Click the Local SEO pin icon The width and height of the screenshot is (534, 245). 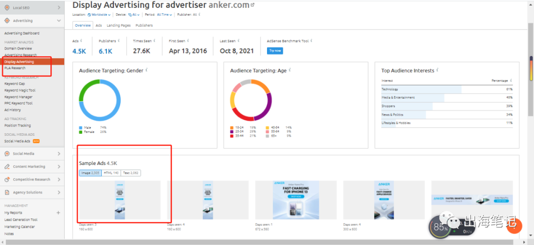pyautogui.click(x=7, y=7)
